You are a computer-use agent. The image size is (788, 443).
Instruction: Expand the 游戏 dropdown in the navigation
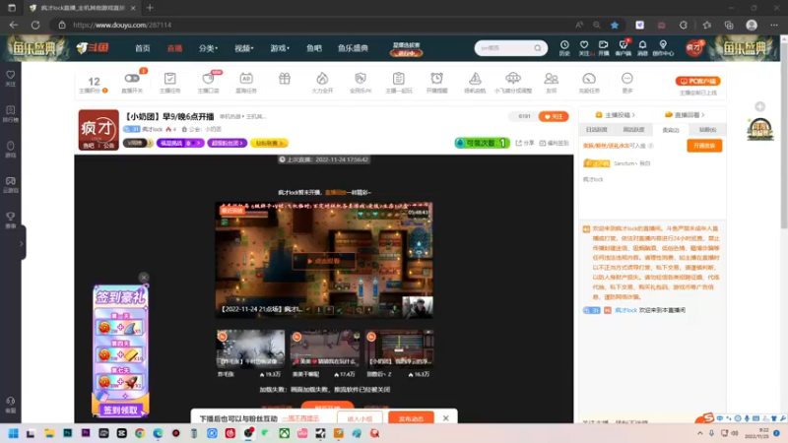280,48
